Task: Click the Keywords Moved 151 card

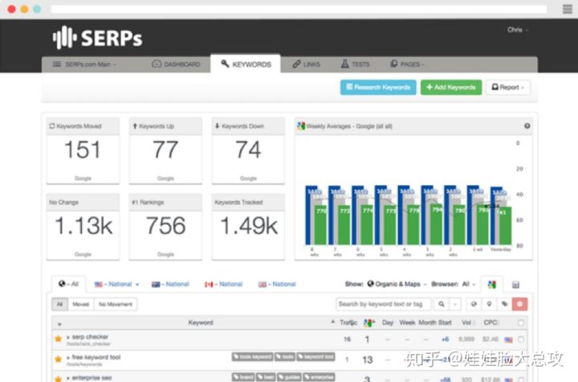Action: tap(83, 151)
